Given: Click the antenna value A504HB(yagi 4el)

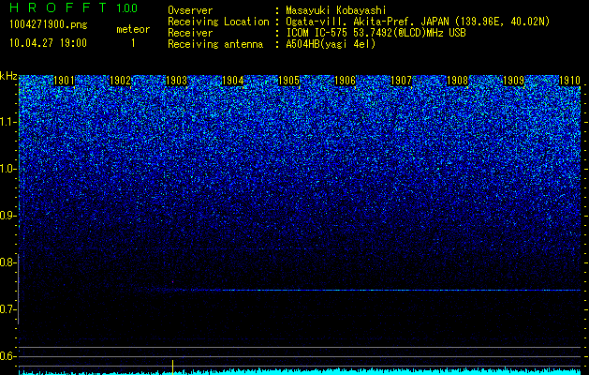Looking at the screenshot, I should [x=331, y=44].
